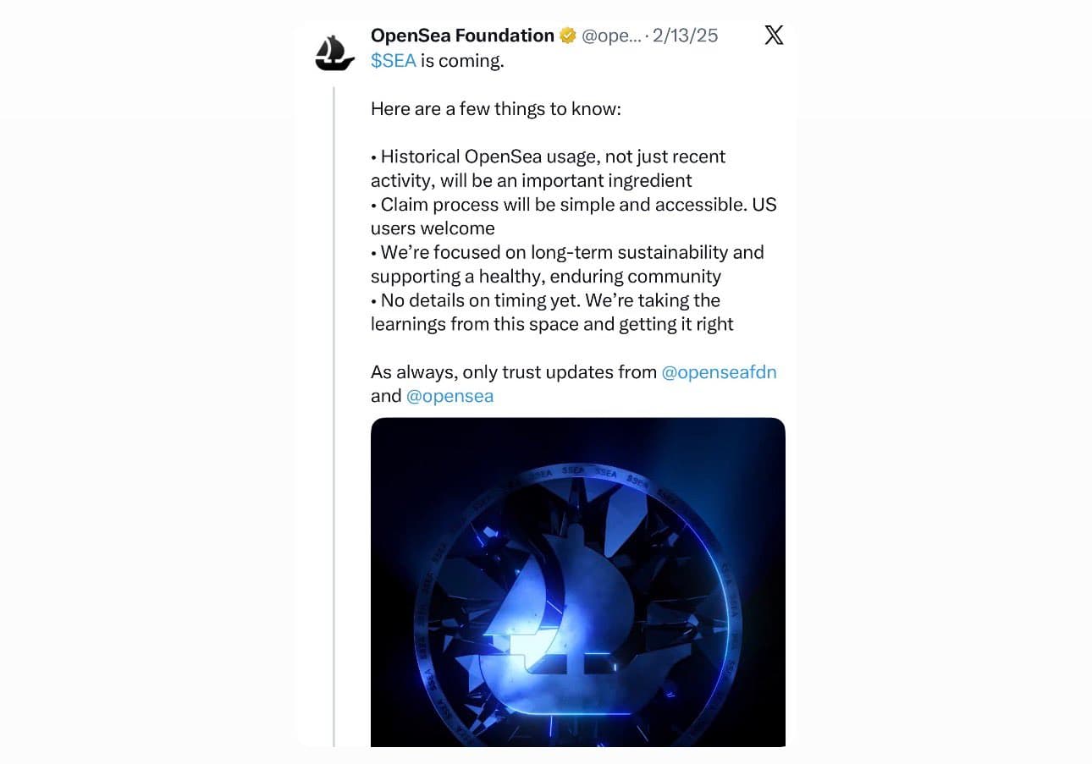
Task: Click the $SEA cashtag link
Action: [x=394, y=61]
